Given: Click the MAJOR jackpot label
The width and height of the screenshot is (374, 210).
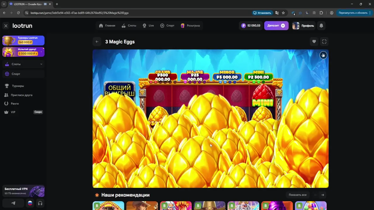Looking at the screenshot, I should pyautogui.click(x=195, y=72).
